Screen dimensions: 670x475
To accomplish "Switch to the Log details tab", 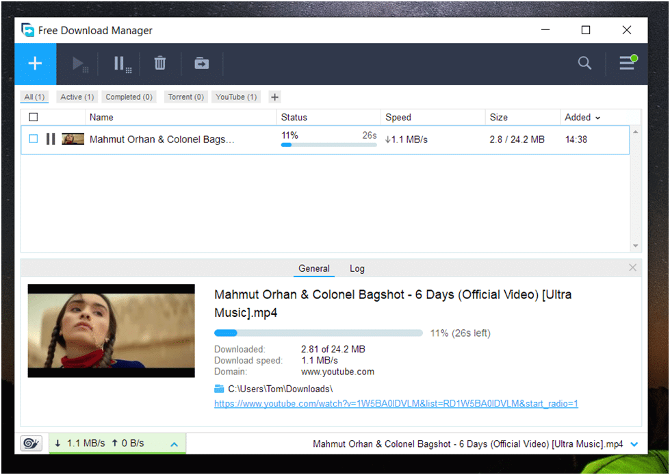I will click(357, 269).
